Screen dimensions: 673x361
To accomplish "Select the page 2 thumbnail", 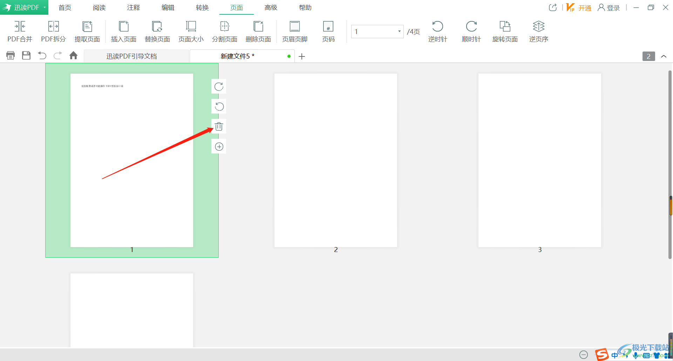I will [x=336, y=160].
